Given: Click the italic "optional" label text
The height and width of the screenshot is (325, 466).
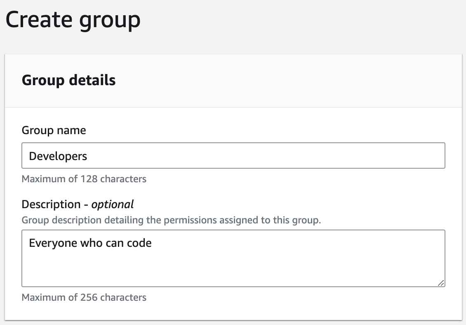Looking at the screenshot, I should click(x=113, y=204).
